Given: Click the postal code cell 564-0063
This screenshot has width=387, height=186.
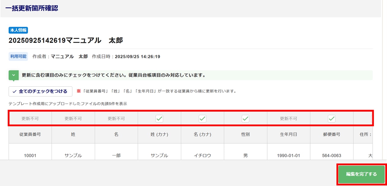Looking at the screenshot, I should pos(332,155).
